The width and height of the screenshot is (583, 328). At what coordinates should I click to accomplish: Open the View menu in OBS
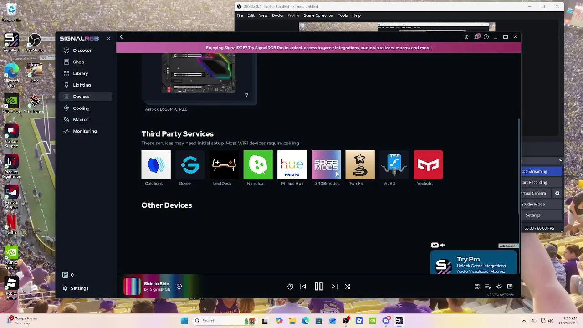[263, 15]
